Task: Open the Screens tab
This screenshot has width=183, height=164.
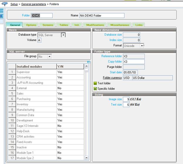Action: (48, 25)
